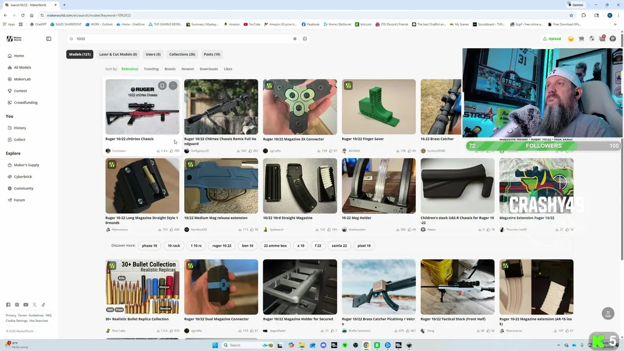Open the Privacy footer link

(x=11, y=315)
